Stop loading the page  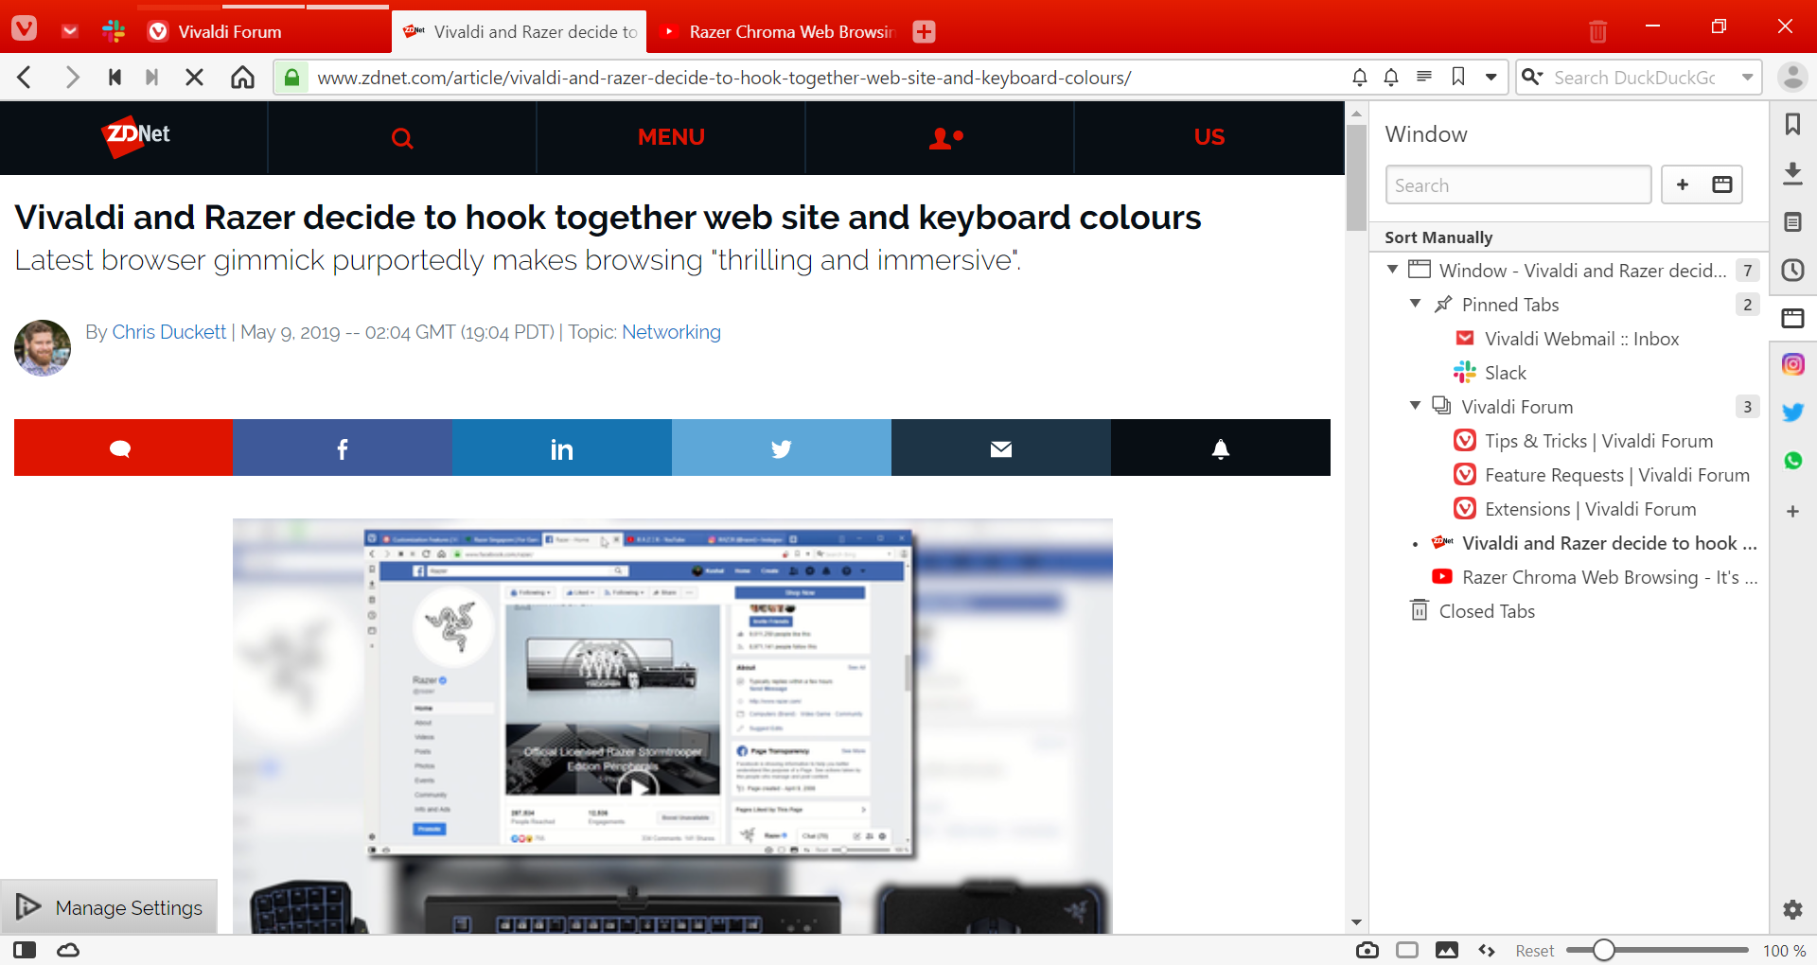coord(194,78)
